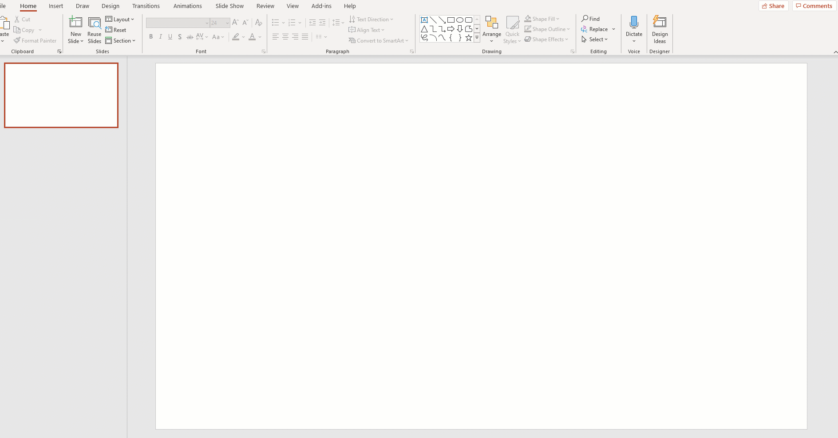
Task: Switch to the Insert tab
Action: click(56, 6)
